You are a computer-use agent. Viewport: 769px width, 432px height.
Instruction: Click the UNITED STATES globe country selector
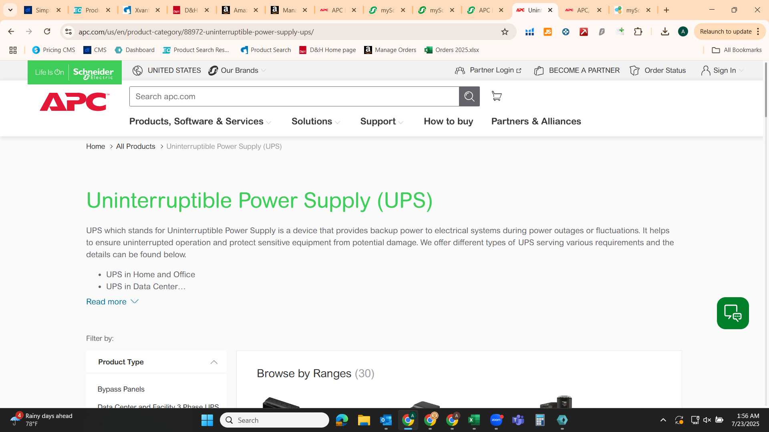tap(167, 70)
